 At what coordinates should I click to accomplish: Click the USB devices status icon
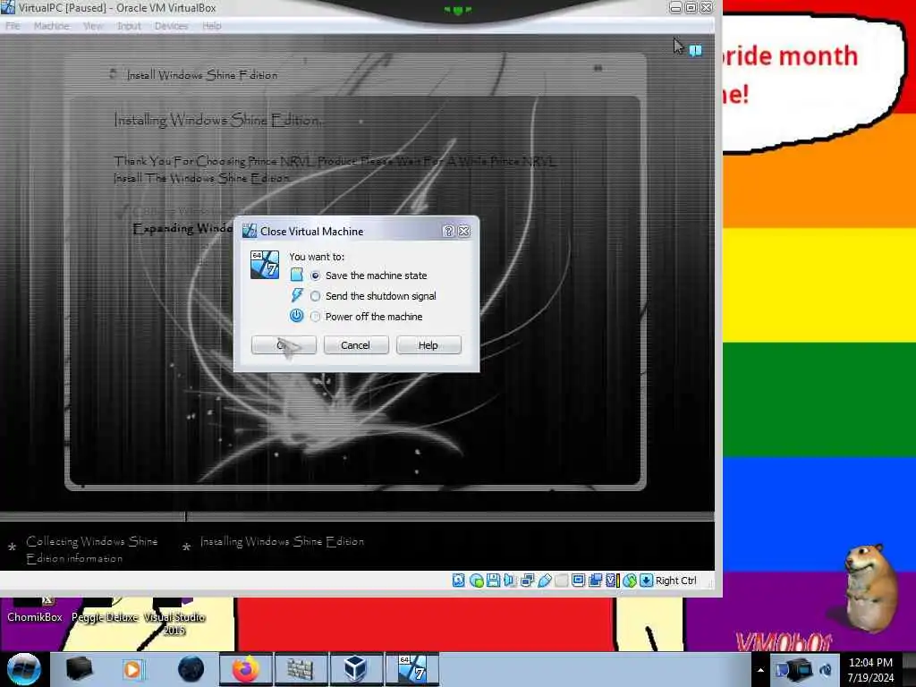pos(544,580)
